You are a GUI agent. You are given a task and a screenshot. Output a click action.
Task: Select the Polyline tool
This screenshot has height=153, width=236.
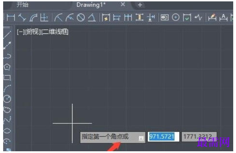[x=7, y=56]
